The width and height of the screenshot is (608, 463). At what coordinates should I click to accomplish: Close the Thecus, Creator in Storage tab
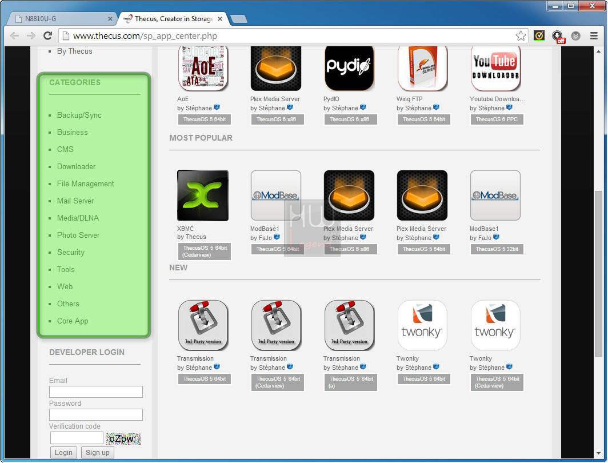[x=220, y=19]
